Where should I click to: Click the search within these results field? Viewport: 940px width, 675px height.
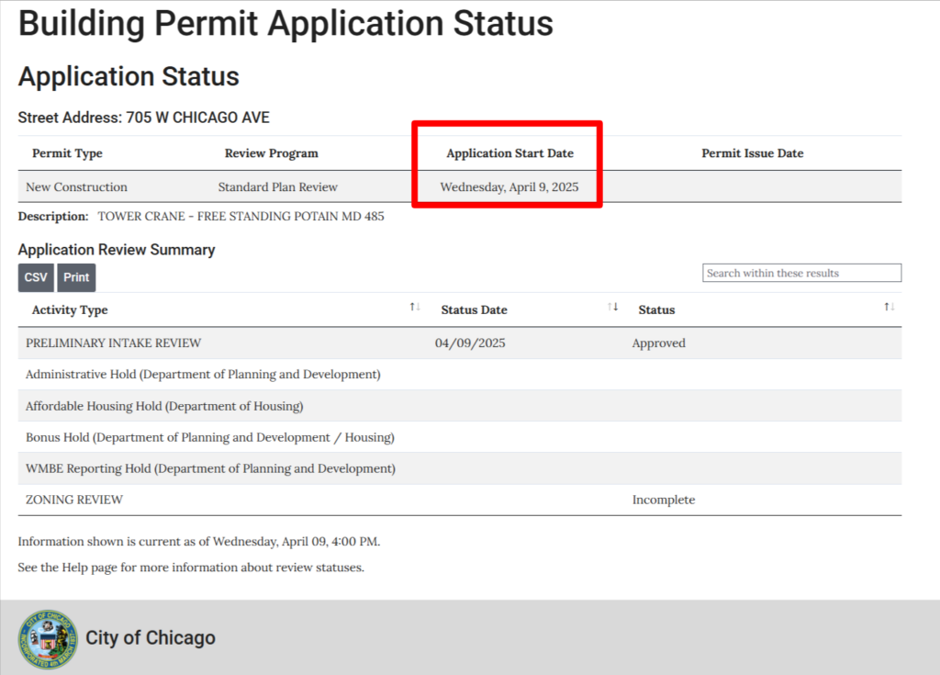tap(800, 272)
